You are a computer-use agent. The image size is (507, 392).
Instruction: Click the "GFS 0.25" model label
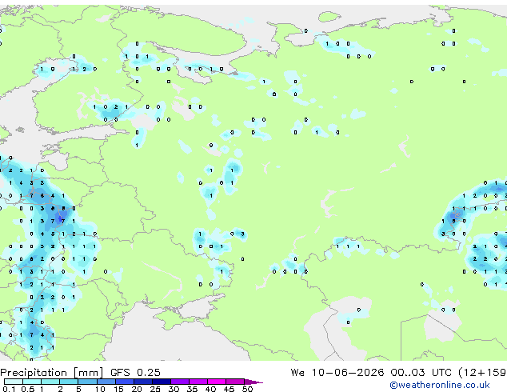point(135,373)
